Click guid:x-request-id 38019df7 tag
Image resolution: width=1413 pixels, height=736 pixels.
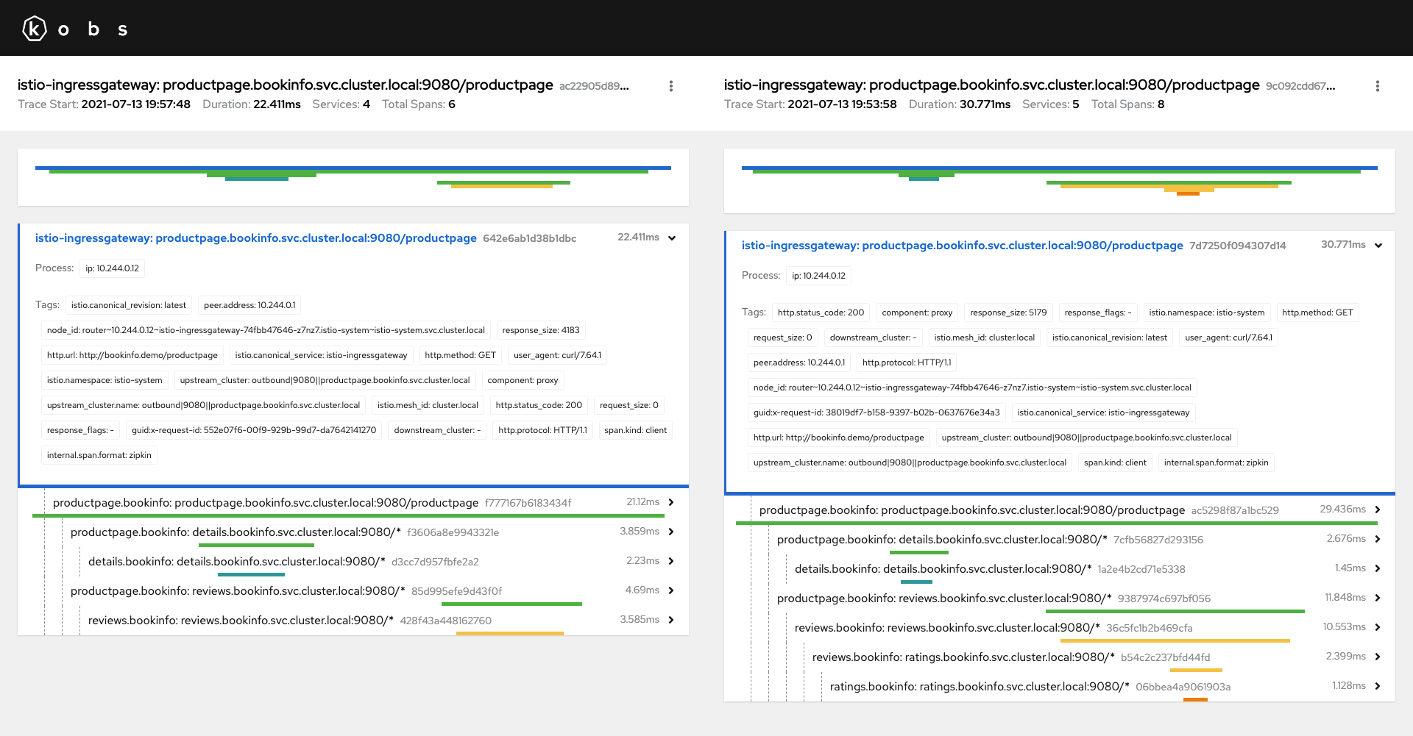coord(877,412)
